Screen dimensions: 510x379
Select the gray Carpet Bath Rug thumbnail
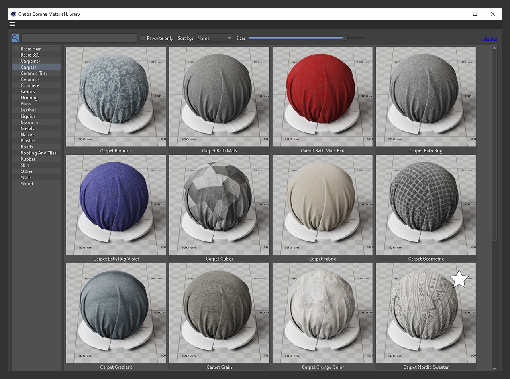pos(426,97)
